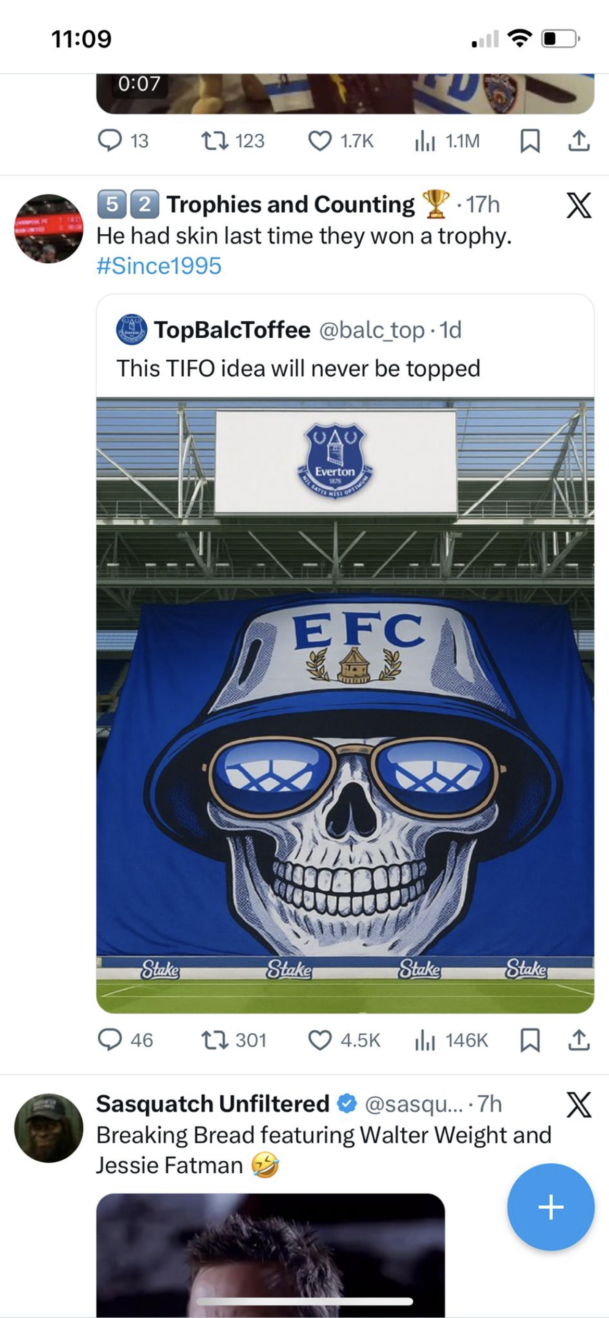Screen dimensions: 609x1318
Task: Share the top video tweet
Action: [x=579, y=141]
